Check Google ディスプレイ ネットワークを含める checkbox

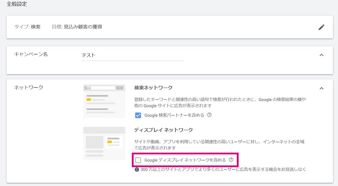pos(138,160)
